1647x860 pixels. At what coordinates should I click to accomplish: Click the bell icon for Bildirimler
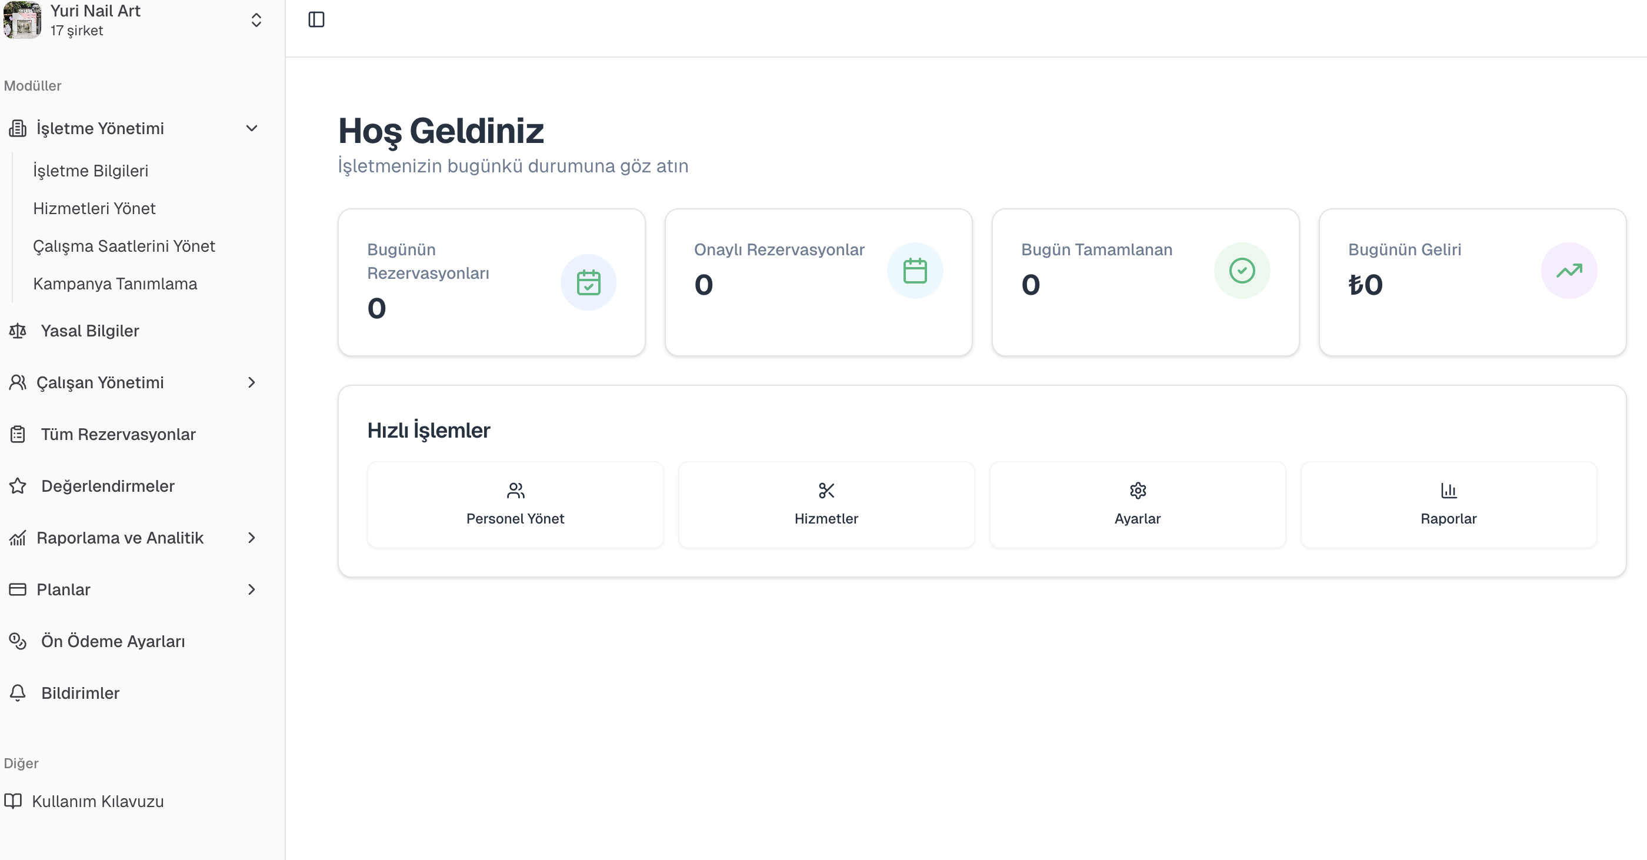(x=18, y=692)
